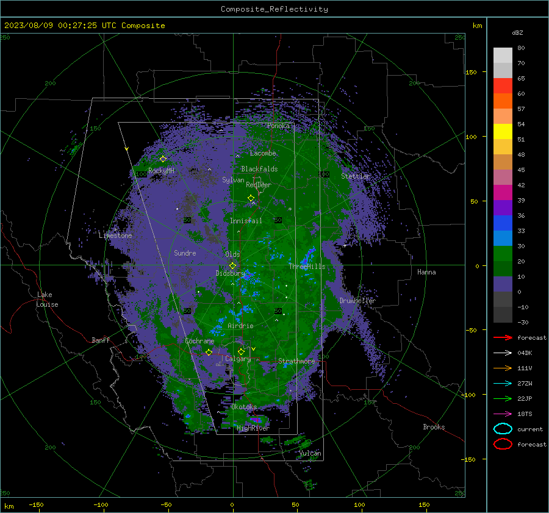Click the Didsbury city label
Screen dimensions: 549x513
click(230, 273)
